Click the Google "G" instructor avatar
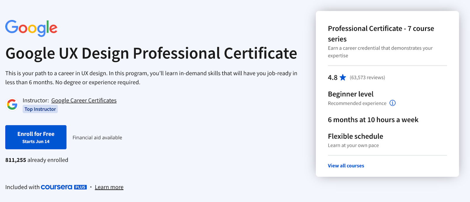This screenshot has height=202, width=470. (x=12, y=105)
